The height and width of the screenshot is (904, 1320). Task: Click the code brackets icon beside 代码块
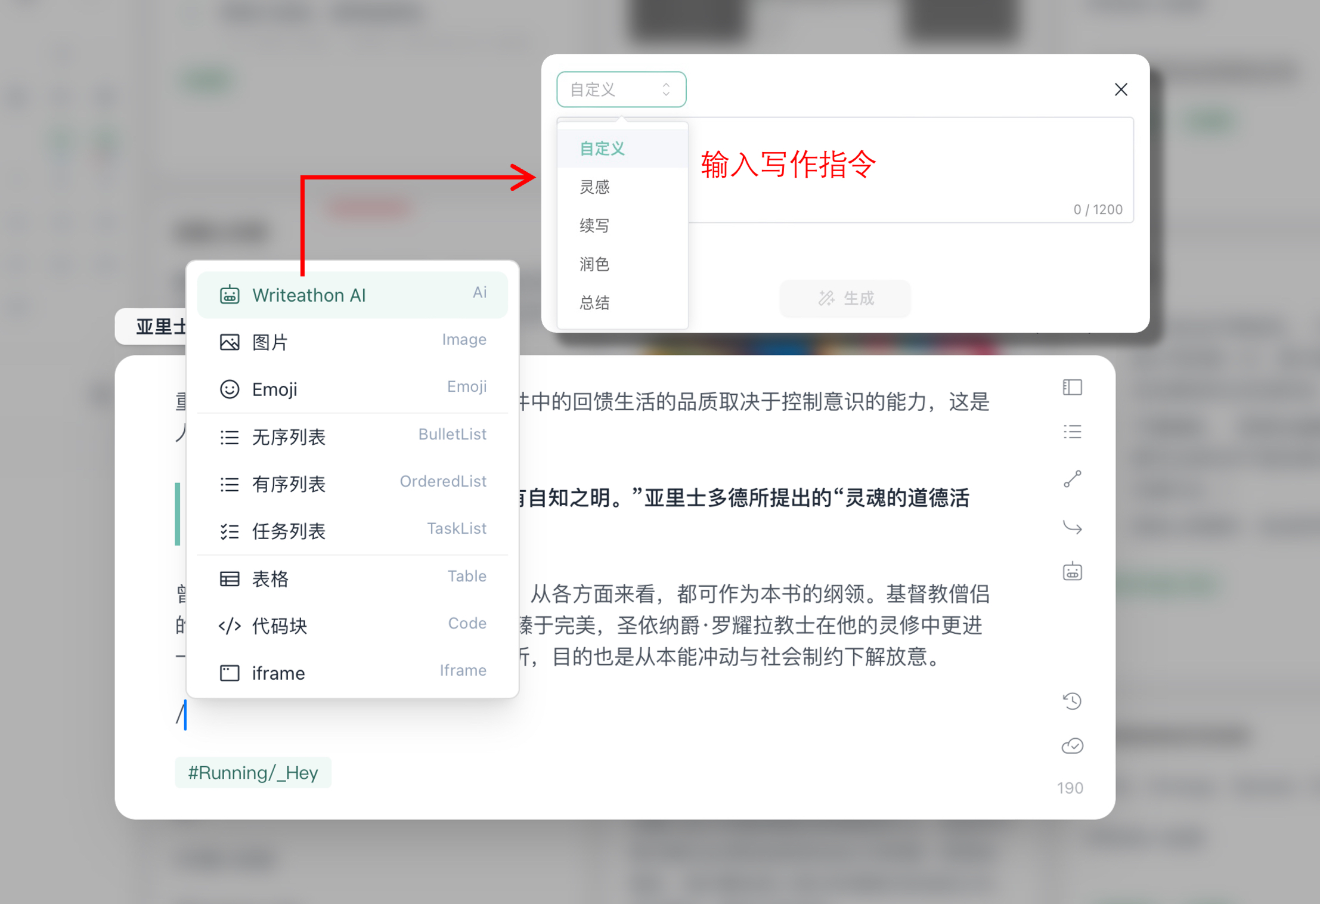230,626
